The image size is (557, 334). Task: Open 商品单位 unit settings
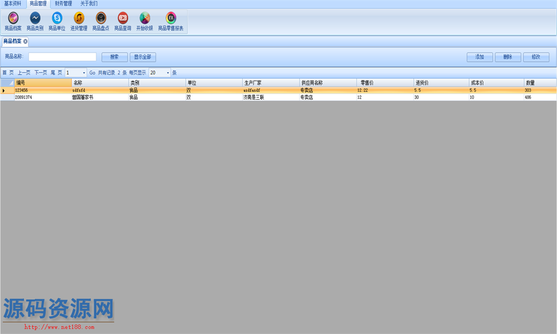tap(57, 21)
